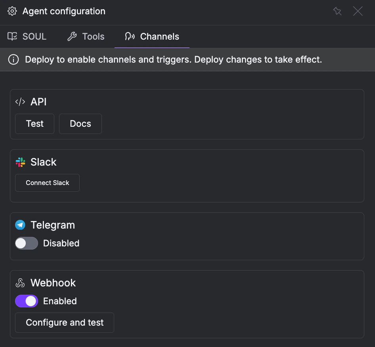Image resolution: width=375 pixels, height=347 pixels.
Task: Click the Slack logo icon
Action: (x=20, y=162)
